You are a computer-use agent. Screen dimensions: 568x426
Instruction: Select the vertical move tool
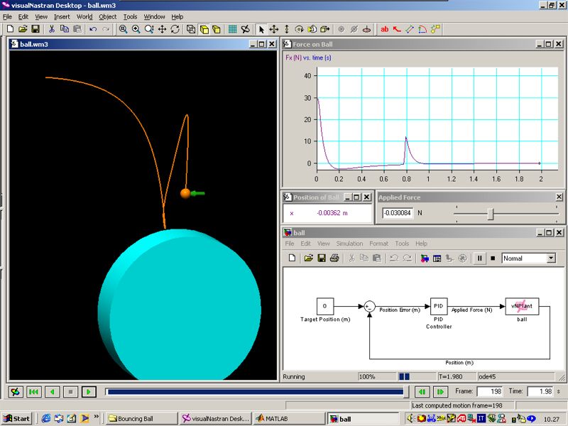point(287,29)
